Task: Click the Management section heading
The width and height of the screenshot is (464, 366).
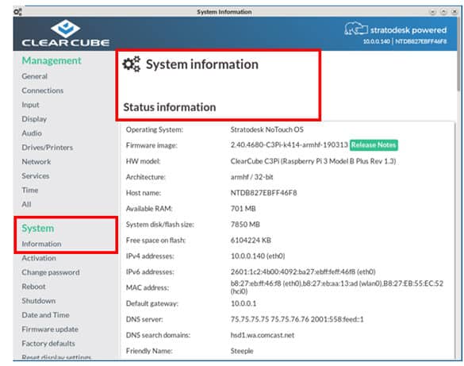Action: click(52, 60)
